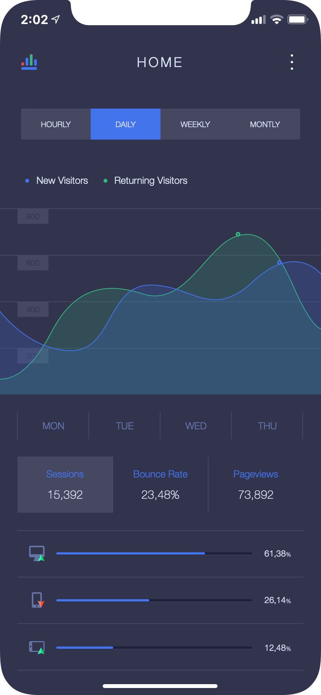The width and height of the screenshot is (321, 695).
Task: Open the Bounce Rate stat card
Action: (160, 484)
